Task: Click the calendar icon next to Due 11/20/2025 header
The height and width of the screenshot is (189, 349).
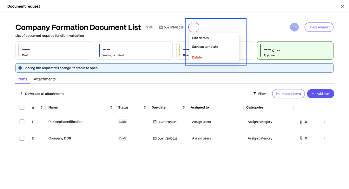Action: click(x=161, y=27)
